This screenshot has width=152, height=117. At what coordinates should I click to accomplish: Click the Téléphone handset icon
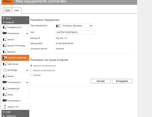coord(4,116)
